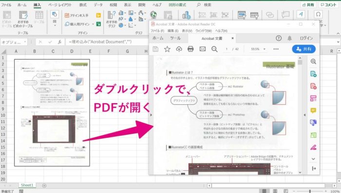
Task: Open the Acrobat zoom percentage 59.5% dropdown
Action: coord(258,49)
